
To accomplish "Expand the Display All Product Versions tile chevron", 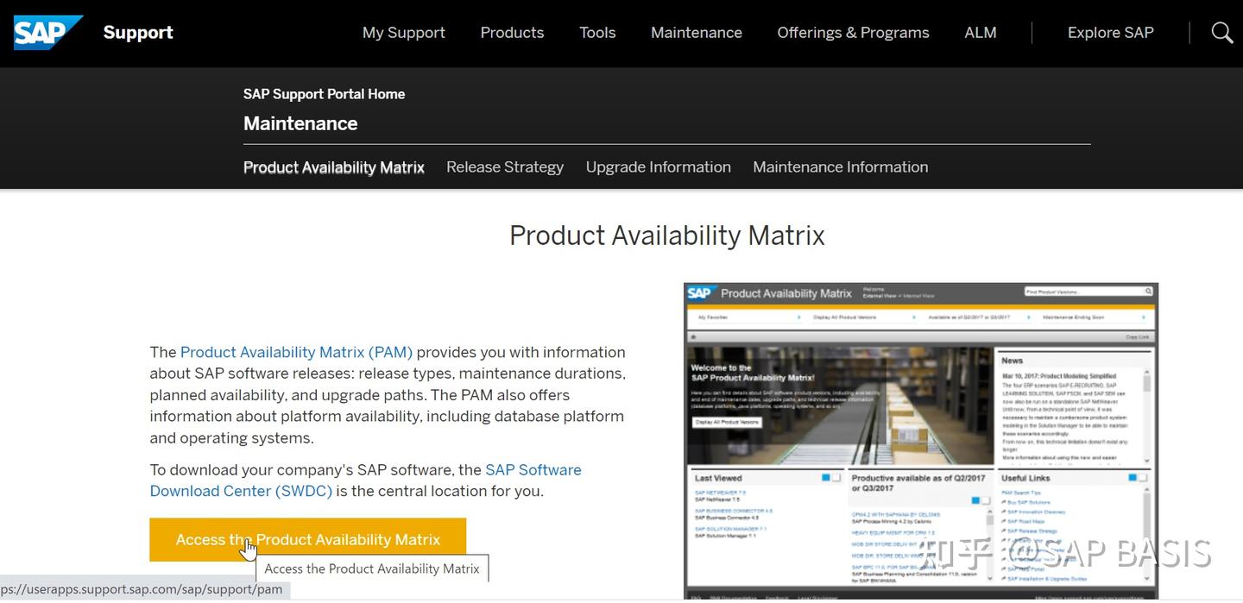I will [912, 317].
